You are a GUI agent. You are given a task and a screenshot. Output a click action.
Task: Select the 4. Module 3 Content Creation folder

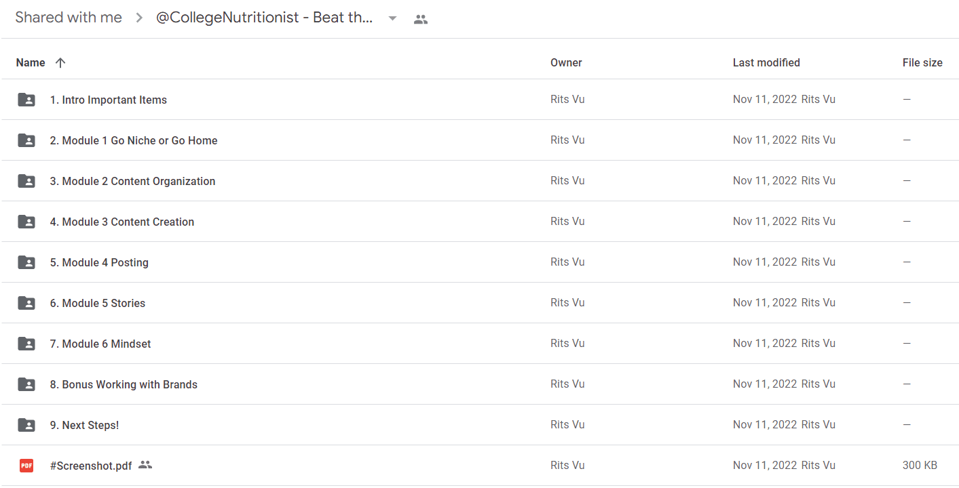click(479, 222)
